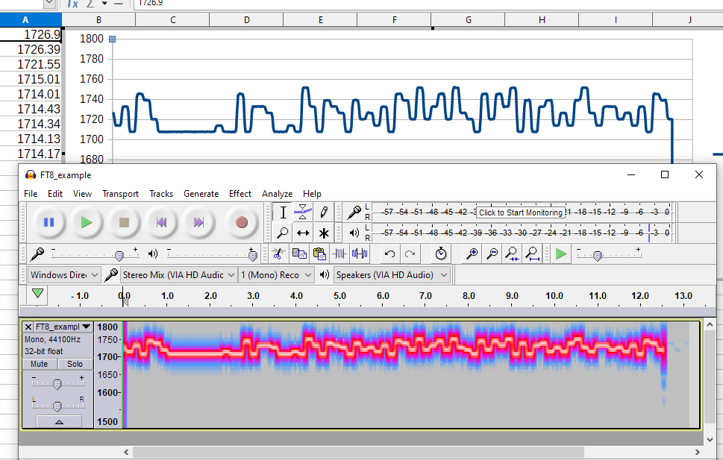Open the Help menu

[x=312, y=194]
